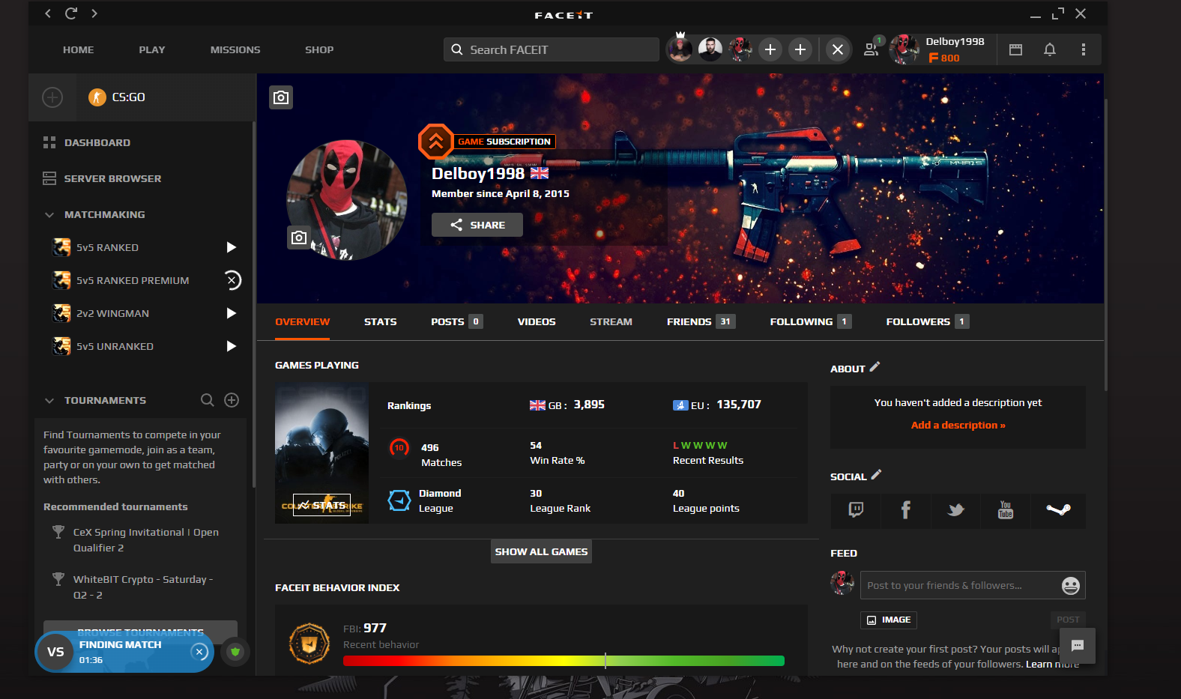Collapse the MATCHMAKING section

click(x=49, y=215)
